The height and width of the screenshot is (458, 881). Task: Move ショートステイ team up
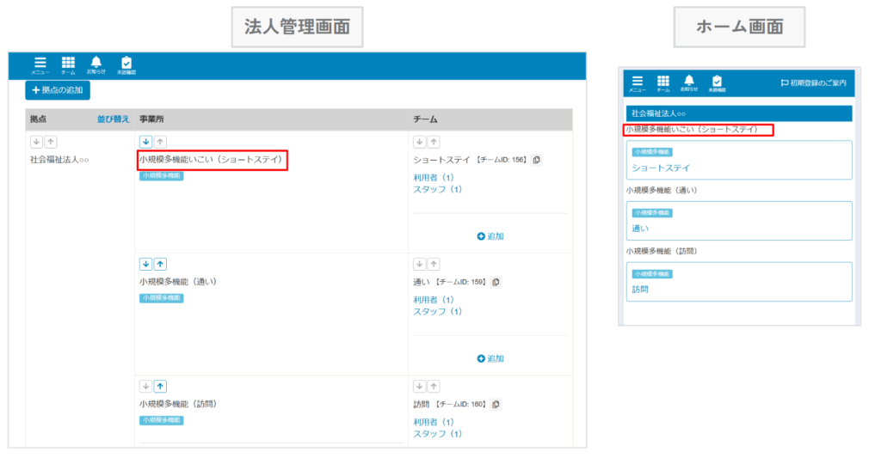pyautogui.click(x=434, y=142)
